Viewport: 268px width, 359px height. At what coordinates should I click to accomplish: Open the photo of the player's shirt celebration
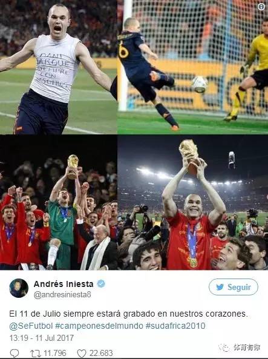coord(59,67)
